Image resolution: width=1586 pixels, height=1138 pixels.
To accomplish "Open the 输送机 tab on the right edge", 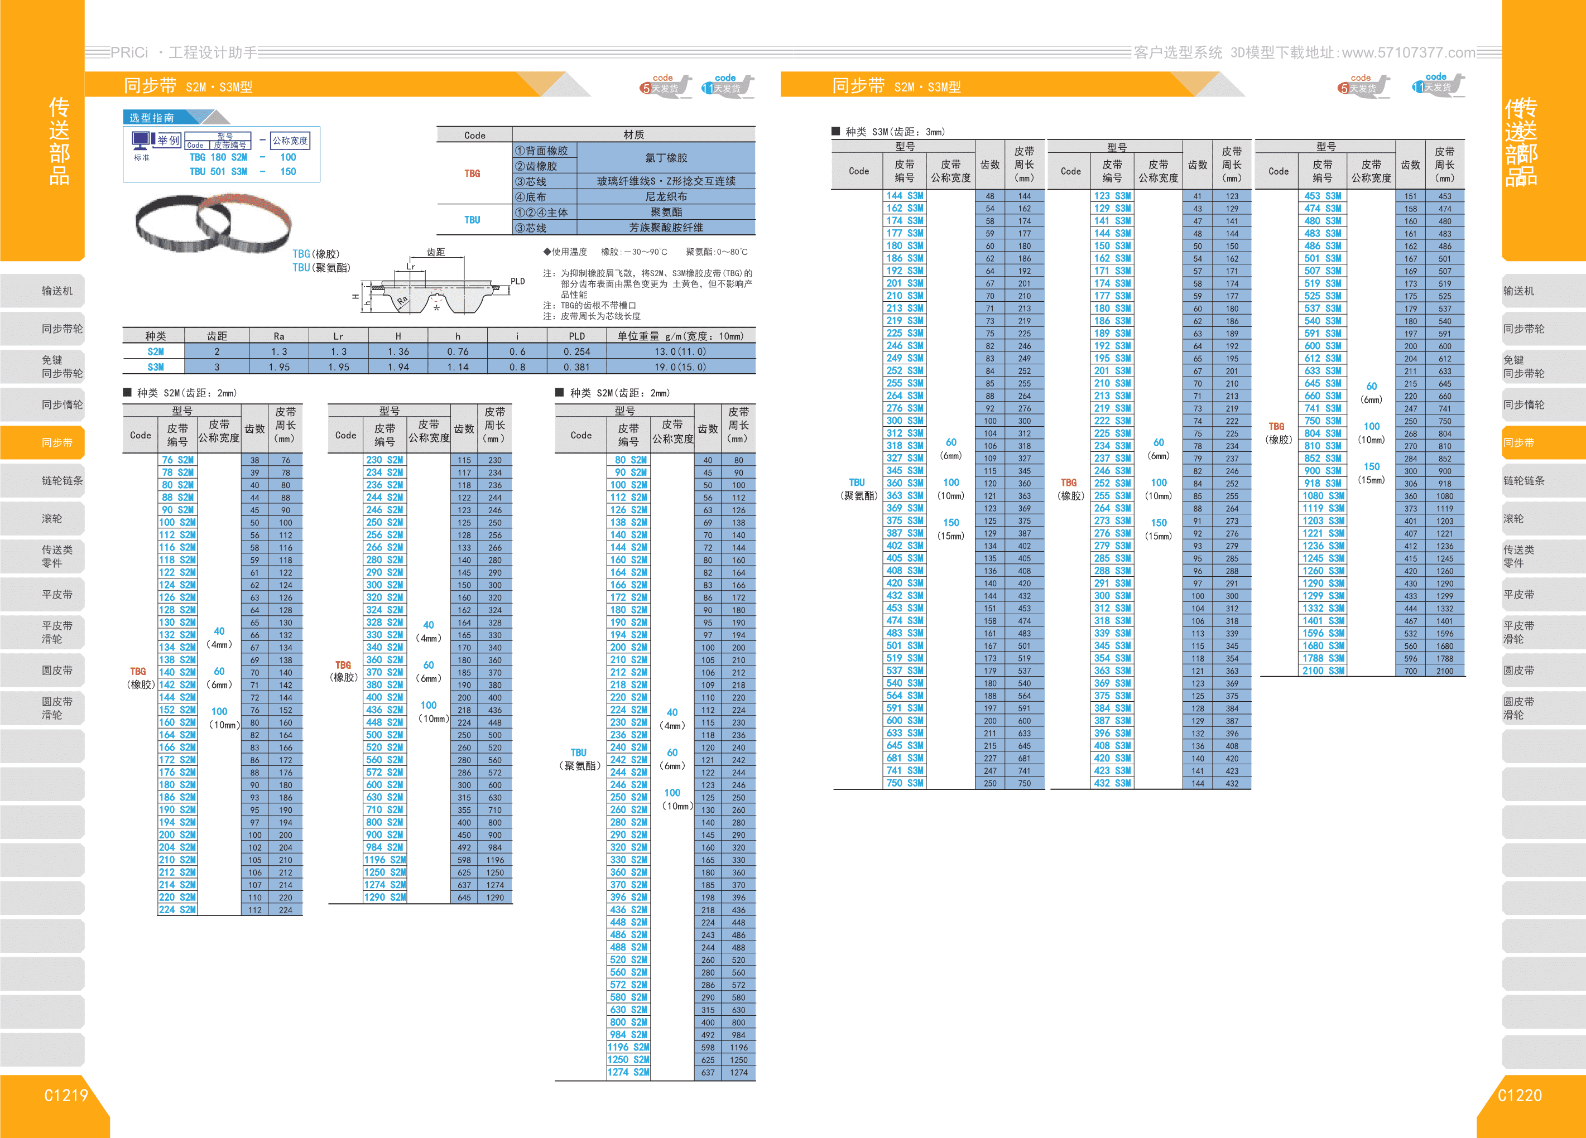I will (1544, 291).
